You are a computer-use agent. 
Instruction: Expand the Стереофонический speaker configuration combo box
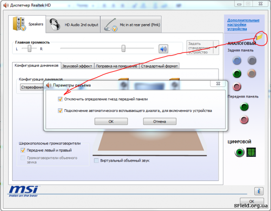(x=32, y=87)
